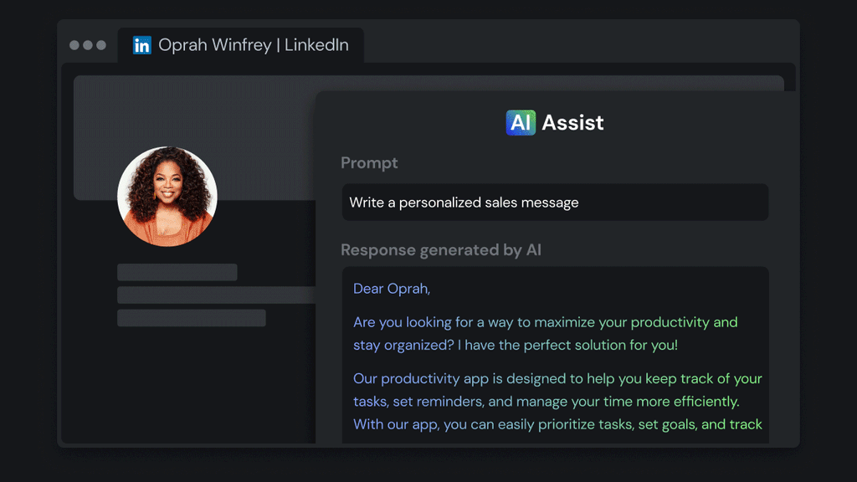The width and height of the screenshot is (857, 482).
Task: Click the green AI icon next to Assist
Action: (521, 122)
